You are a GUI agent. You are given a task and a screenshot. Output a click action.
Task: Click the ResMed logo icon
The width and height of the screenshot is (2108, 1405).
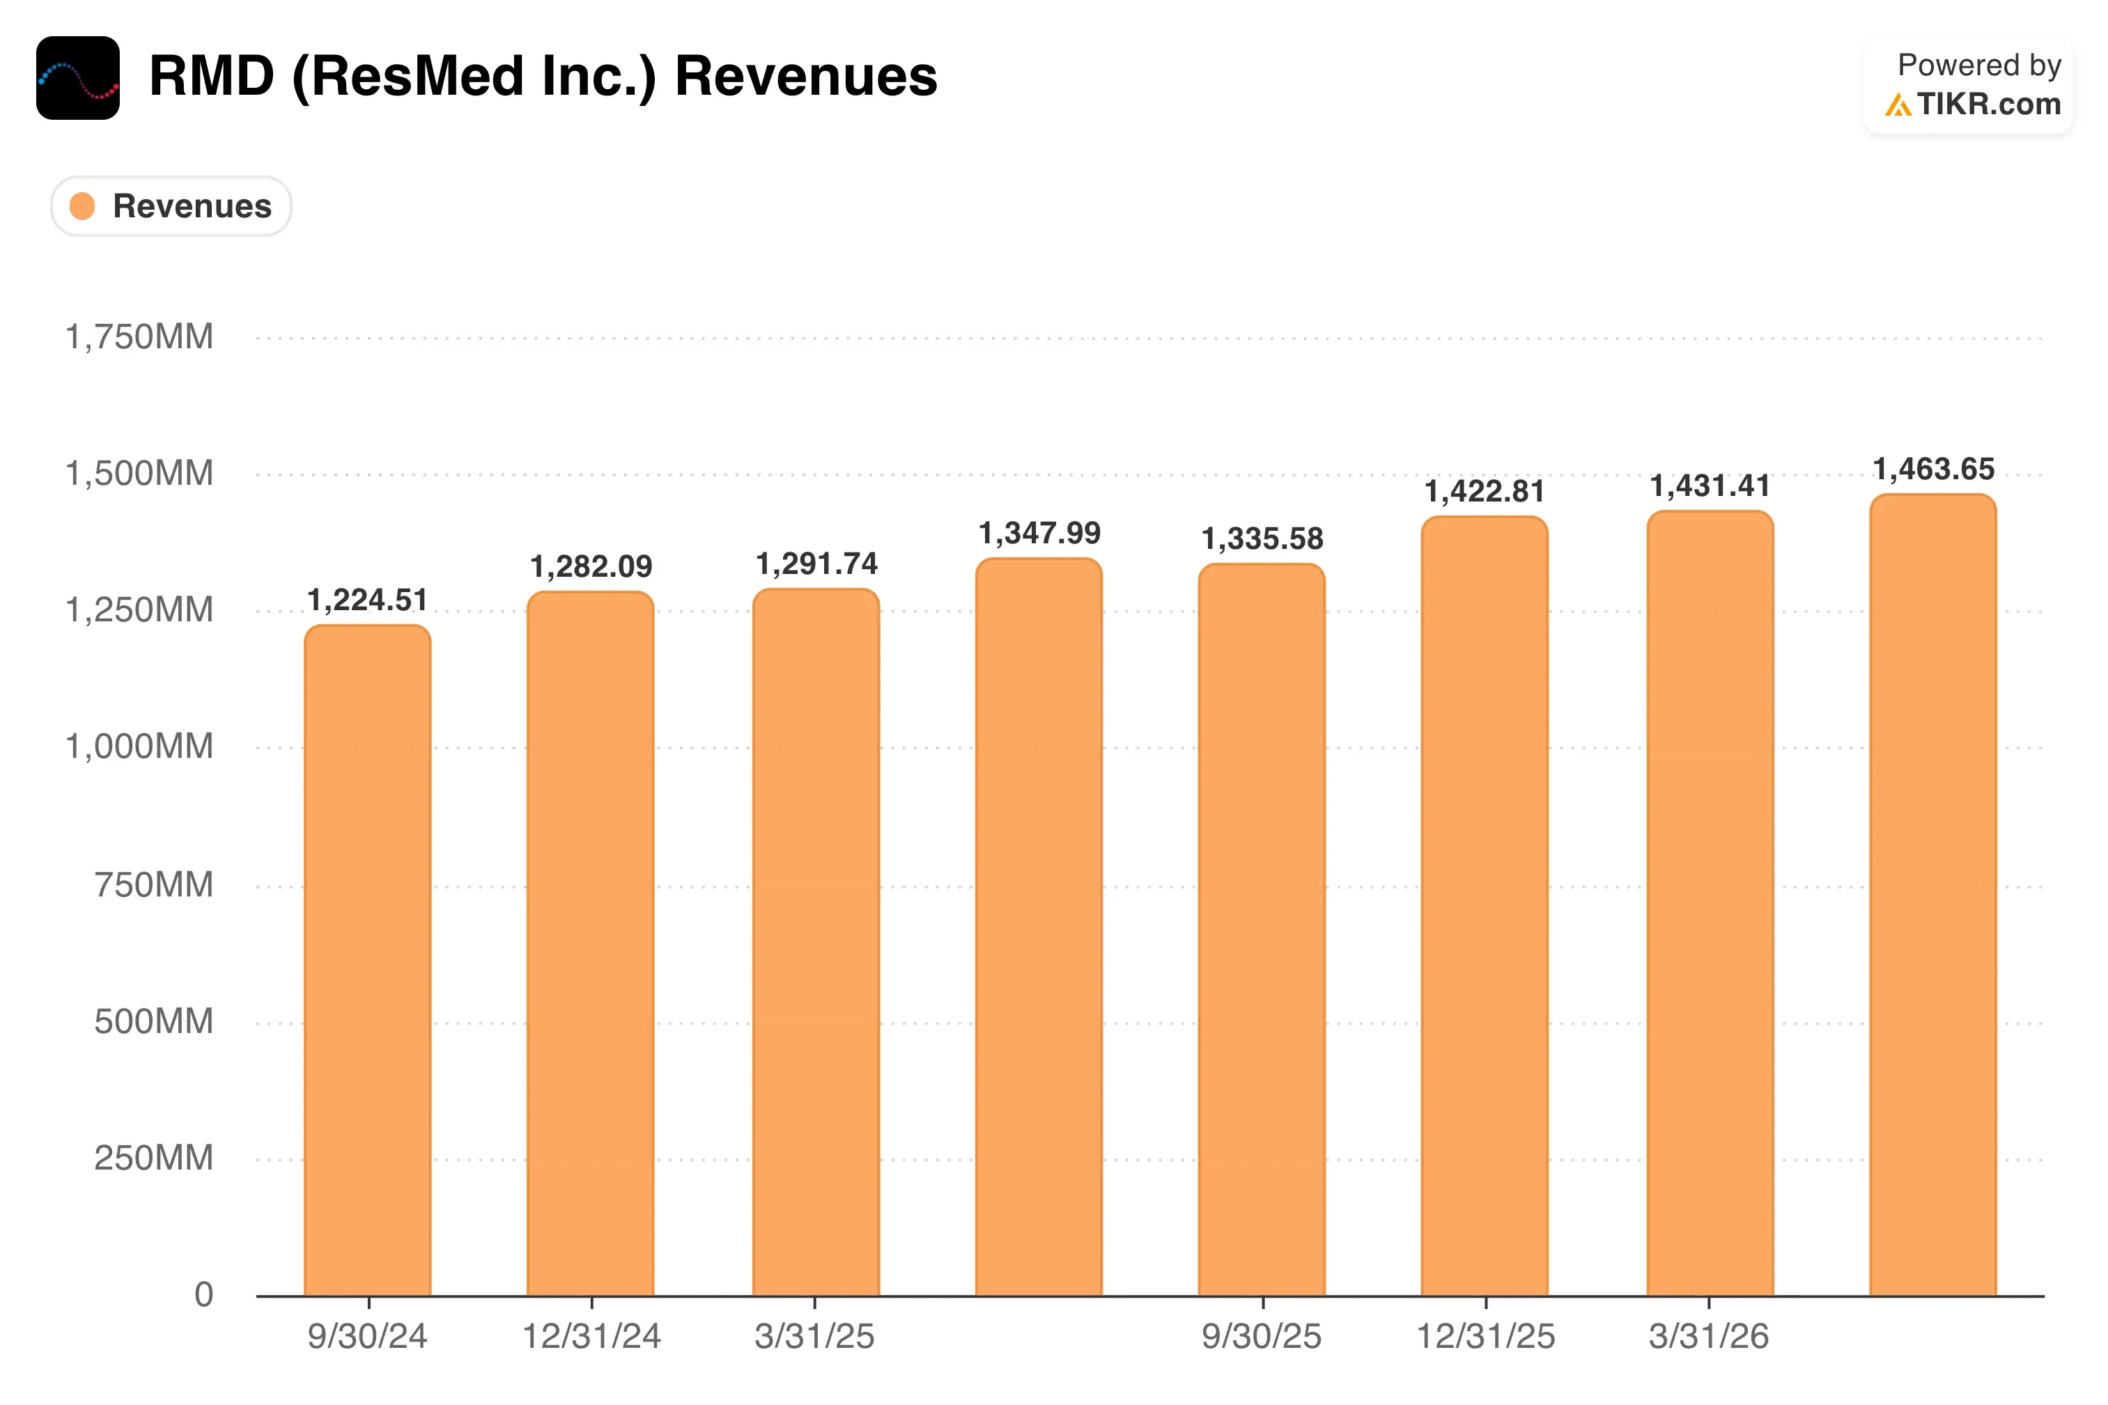tap(78, 78)
